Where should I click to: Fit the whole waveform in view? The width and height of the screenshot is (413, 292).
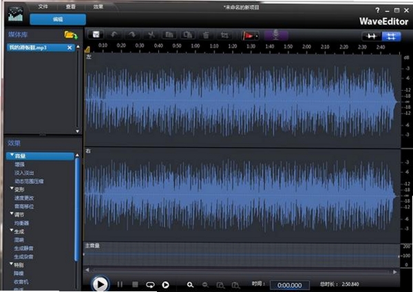tap(220, 285)
